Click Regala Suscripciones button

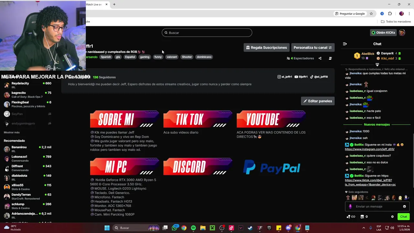pyautogui.click(x=267, y=48)
